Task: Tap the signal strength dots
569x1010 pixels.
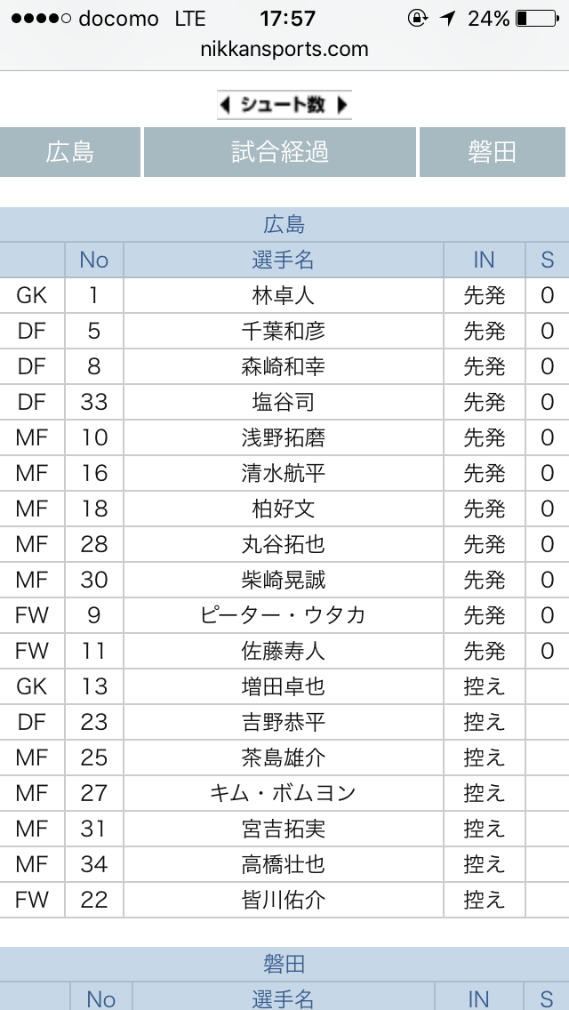Action: [37, 18]
